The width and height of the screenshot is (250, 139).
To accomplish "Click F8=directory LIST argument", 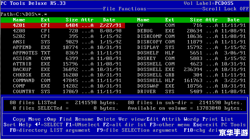I will coord(50,130).
